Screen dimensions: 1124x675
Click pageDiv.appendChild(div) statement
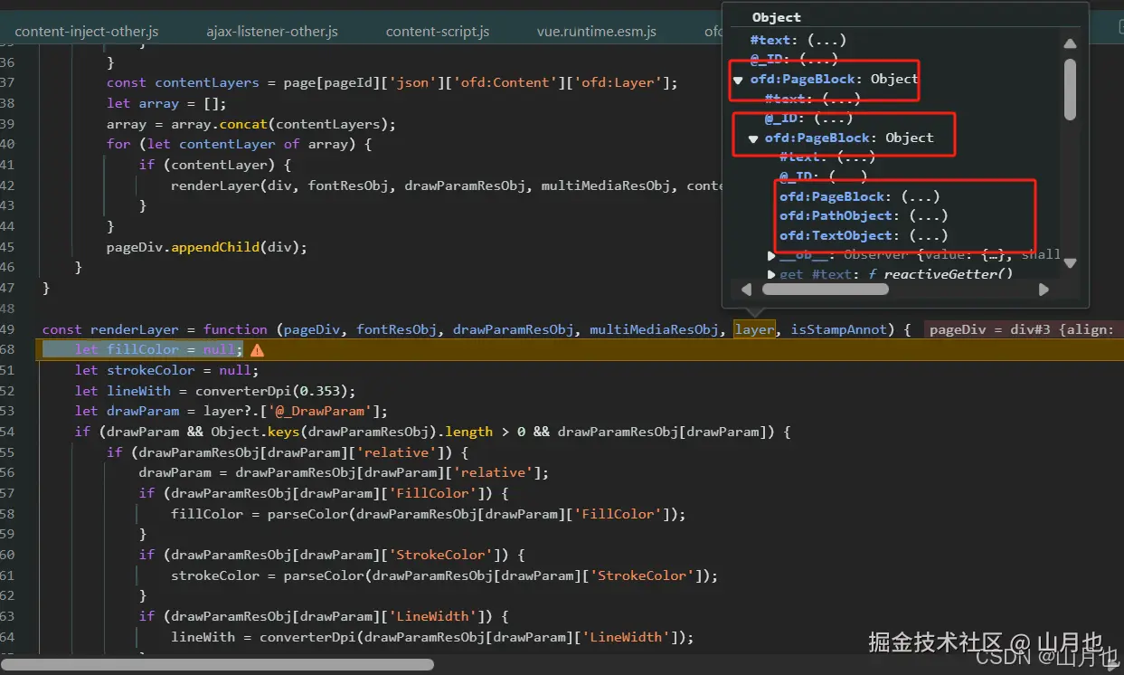click(207, 247)
